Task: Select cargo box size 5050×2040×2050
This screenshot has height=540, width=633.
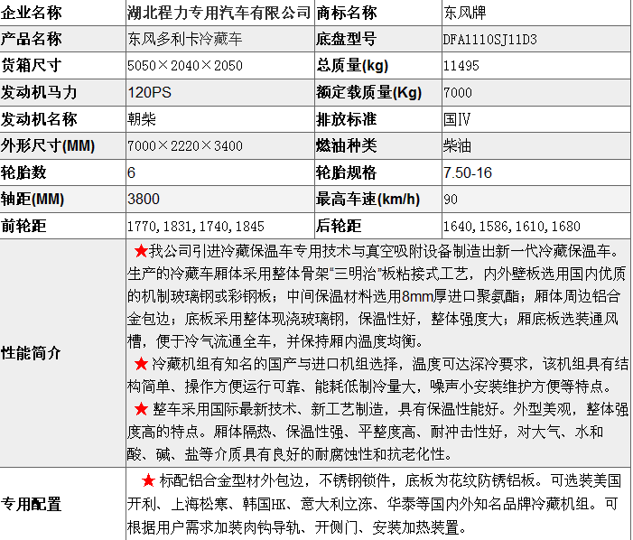Action: pos(185,66)
